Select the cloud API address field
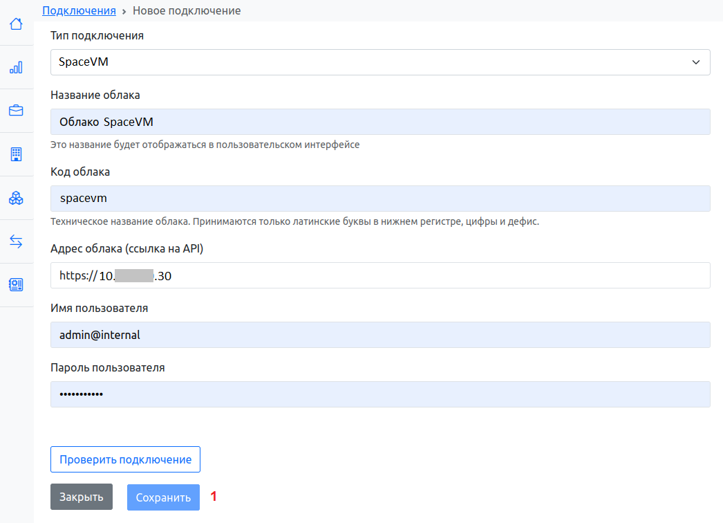The width and height of the screenshot is (723, 523). click(x=380, y=275)
